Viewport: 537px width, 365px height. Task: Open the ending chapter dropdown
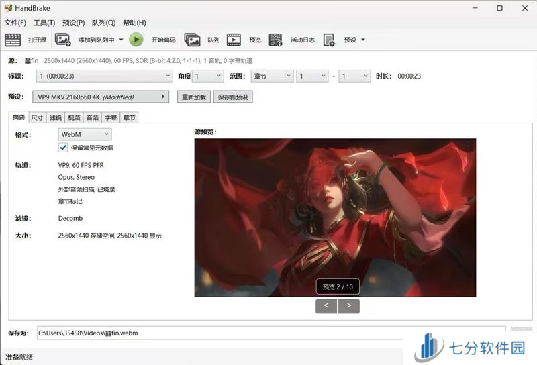point(354,76)
